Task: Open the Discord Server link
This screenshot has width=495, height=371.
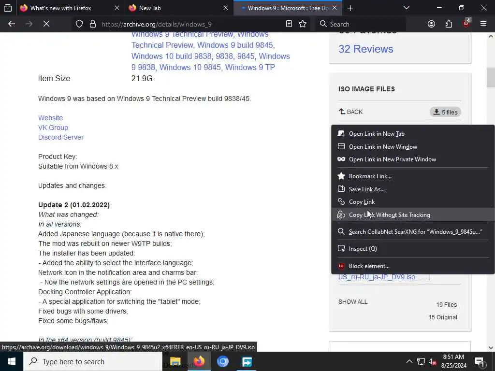Action: tap(61, 137)
